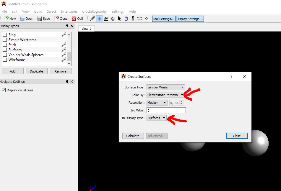Select the Measure tool
This screenshot has height=191, width=281.
click(140, 19)
